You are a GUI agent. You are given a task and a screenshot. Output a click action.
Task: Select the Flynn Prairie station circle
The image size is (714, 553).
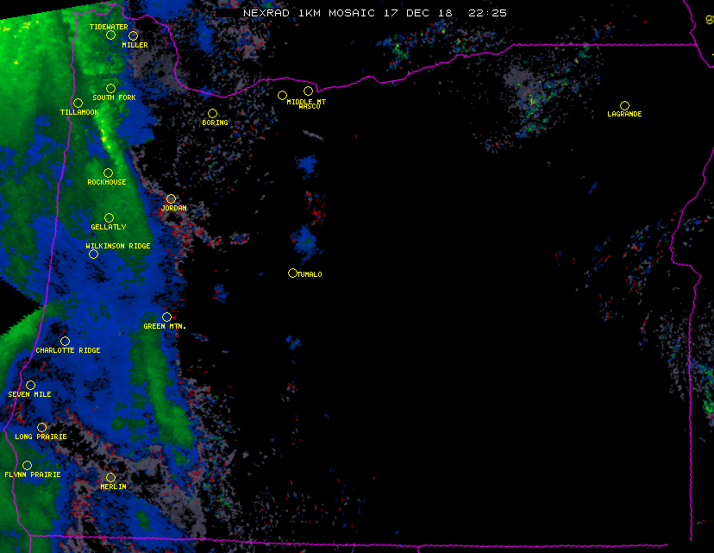27,466
